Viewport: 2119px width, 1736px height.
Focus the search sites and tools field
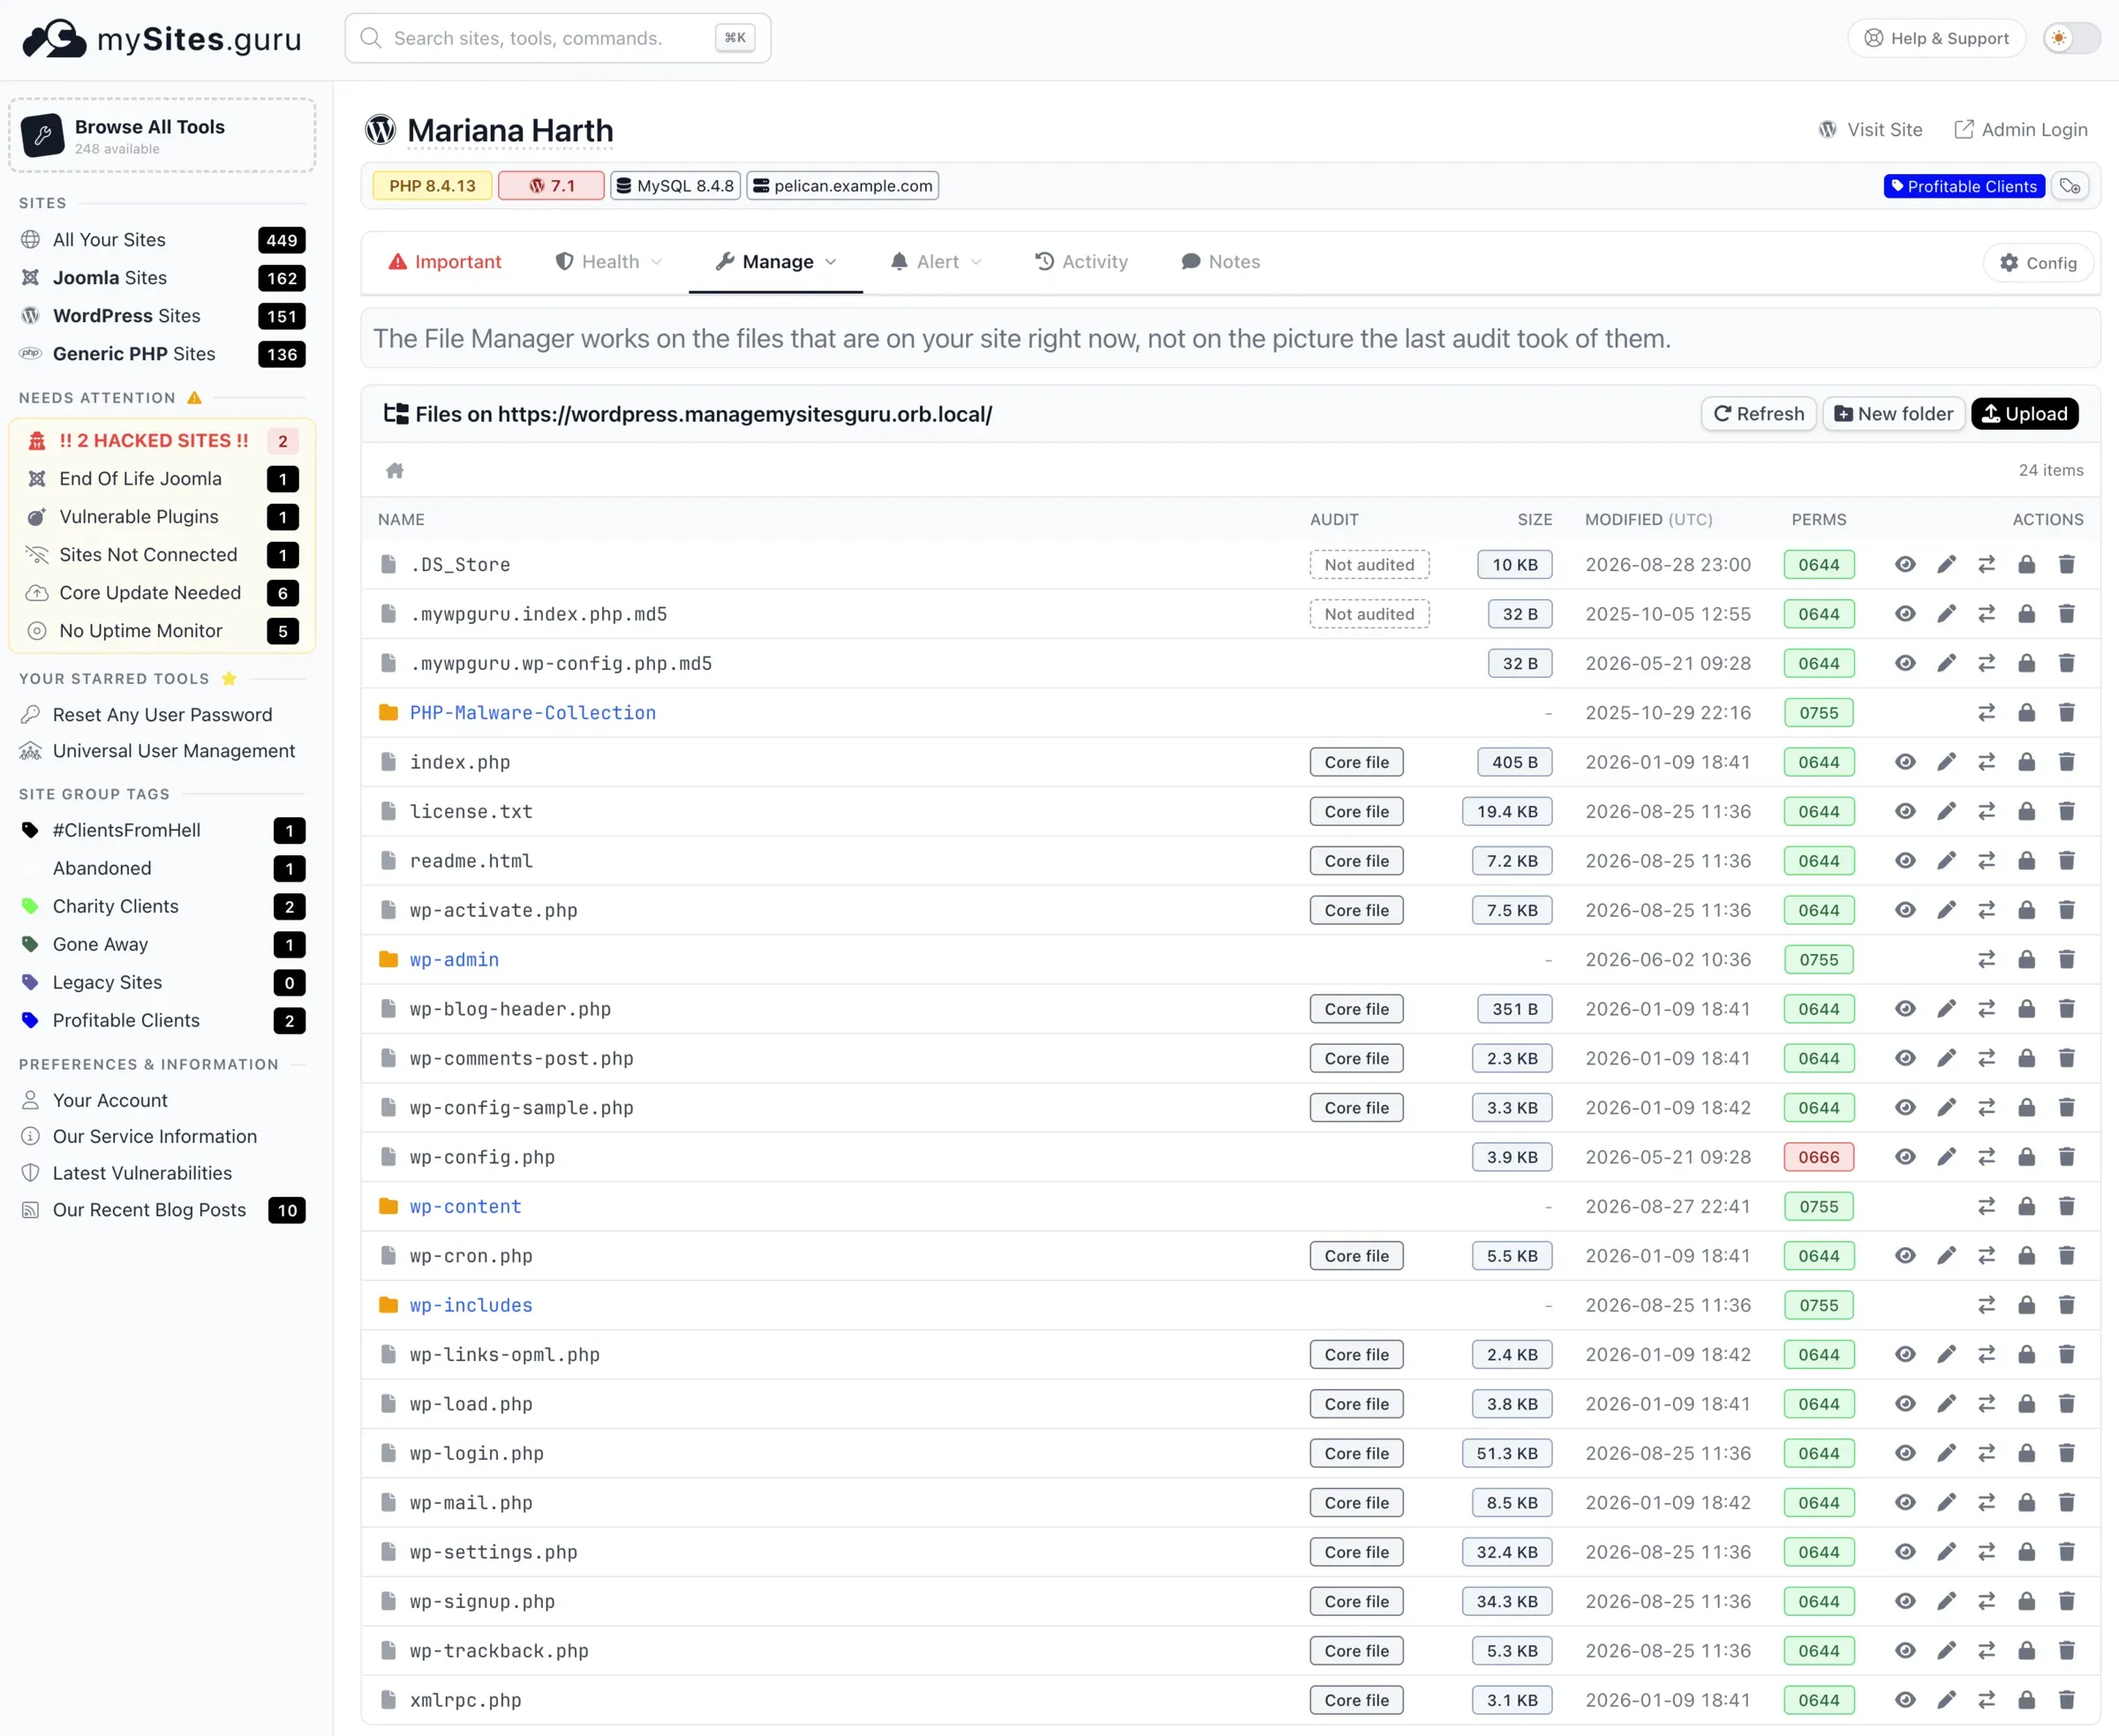[557, 38]
